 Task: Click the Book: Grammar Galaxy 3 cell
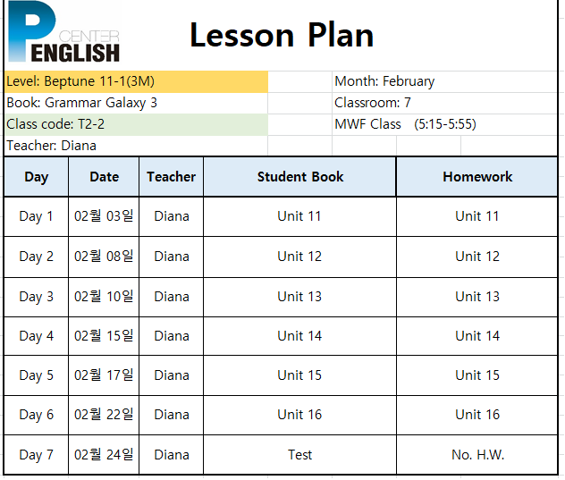[136, 104]
